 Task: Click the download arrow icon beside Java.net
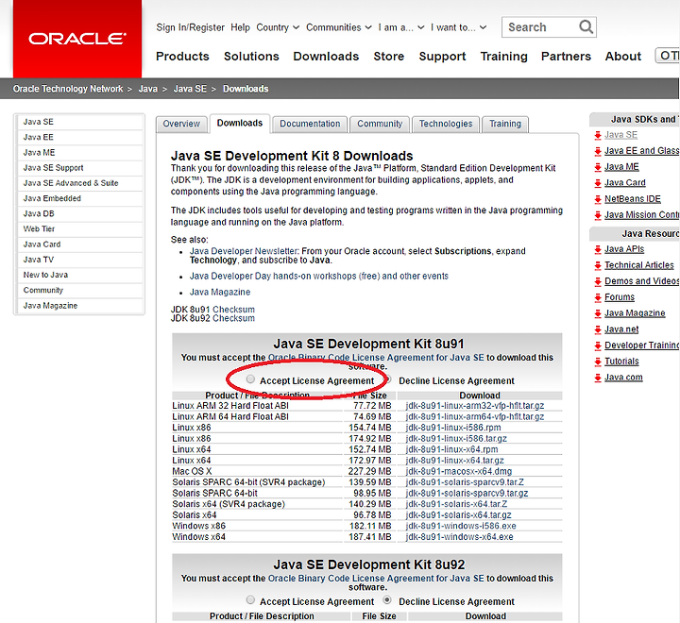click(598, 330)
